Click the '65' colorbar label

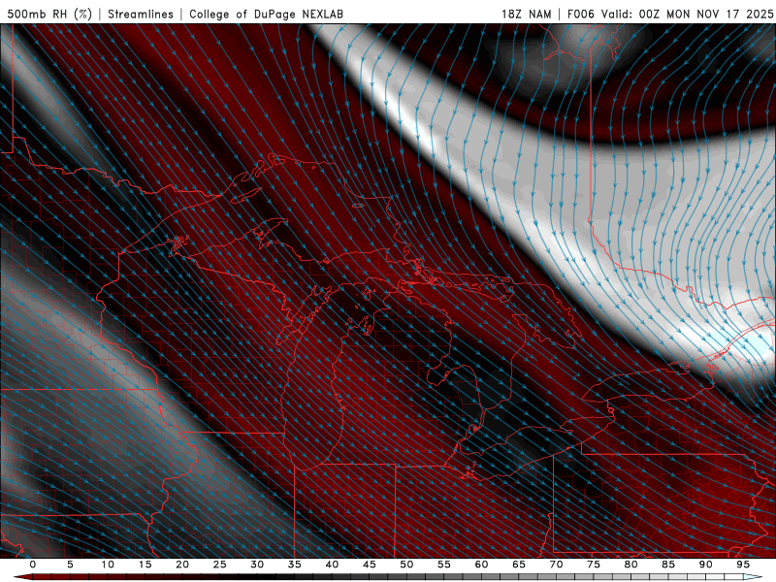(x=519, y=565)
